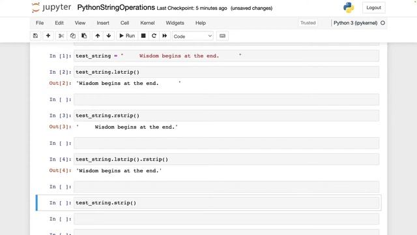
Task: Click the Trusted notebook indicator
Action: [x=308, y=23]
